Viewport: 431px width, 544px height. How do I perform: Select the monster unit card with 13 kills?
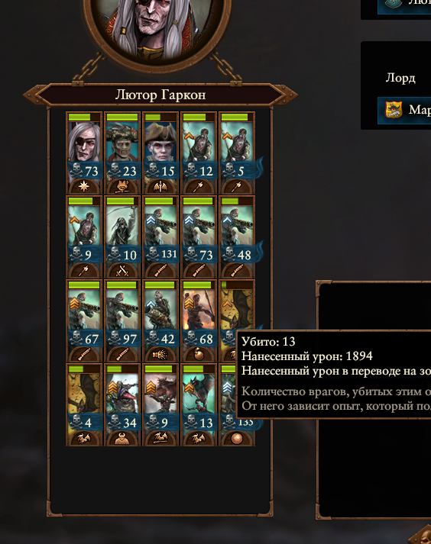pos(199,404)
